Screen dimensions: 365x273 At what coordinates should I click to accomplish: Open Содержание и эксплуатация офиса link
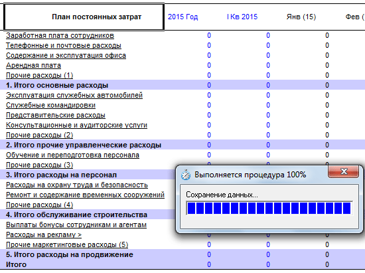[66, 55]
